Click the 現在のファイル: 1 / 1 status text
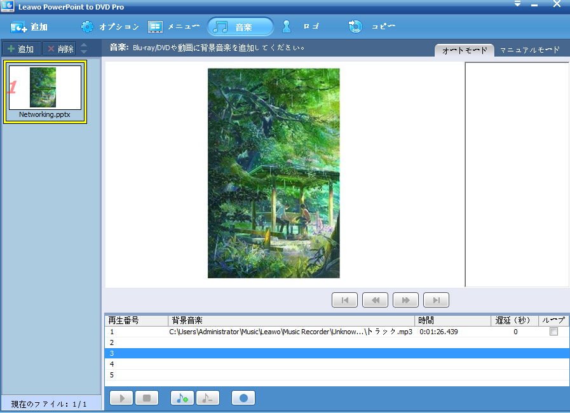Screen dimensions: 570x413 (49, 404)
